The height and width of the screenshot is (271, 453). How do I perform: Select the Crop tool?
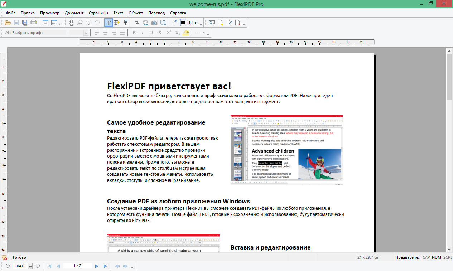point(137,23)
